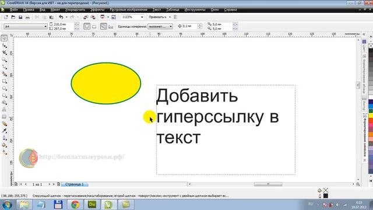Select the Interactive Fill tool

[4, 152]
